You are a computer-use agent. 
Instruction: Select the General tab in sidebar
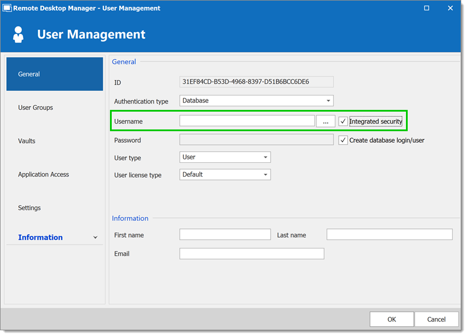55,74
